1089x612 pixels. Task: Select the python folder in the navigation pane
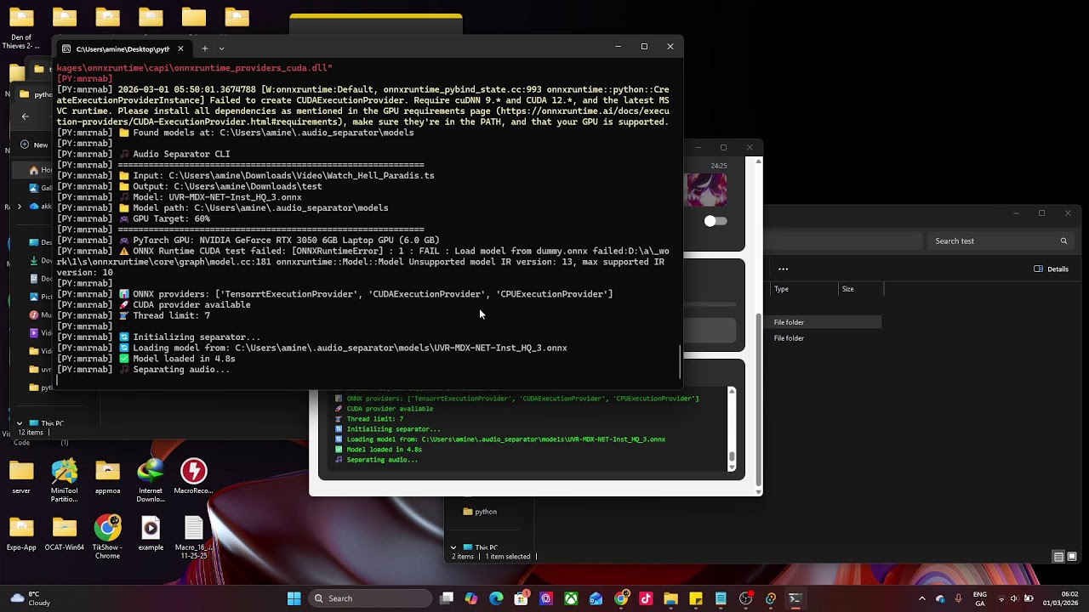click(x=480, y=512)
